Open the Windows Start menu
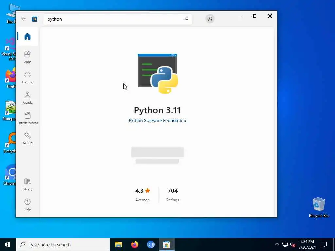 point(8,244)
